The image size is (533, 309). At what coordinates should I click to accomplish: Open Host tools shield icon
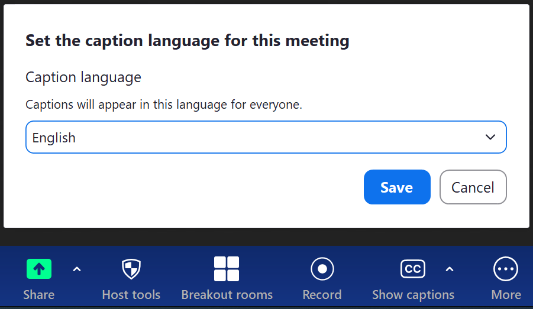(131, 269)
